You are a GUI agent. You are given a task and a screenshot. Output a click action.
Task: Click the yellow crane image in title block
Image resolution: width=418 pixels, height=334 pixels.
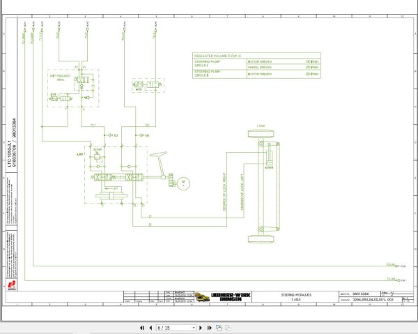coord(202,297)
